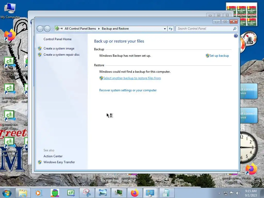The width and height of the screenshot is (264, 198).
Task: Click the shield icon beside Select another backup
Action: click(x=101, y=78)
